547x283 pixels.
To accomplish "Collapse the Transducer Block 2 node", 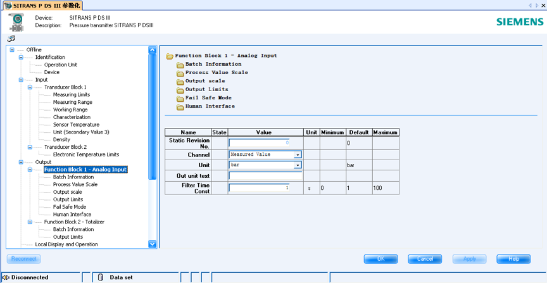I will (30, 147).
